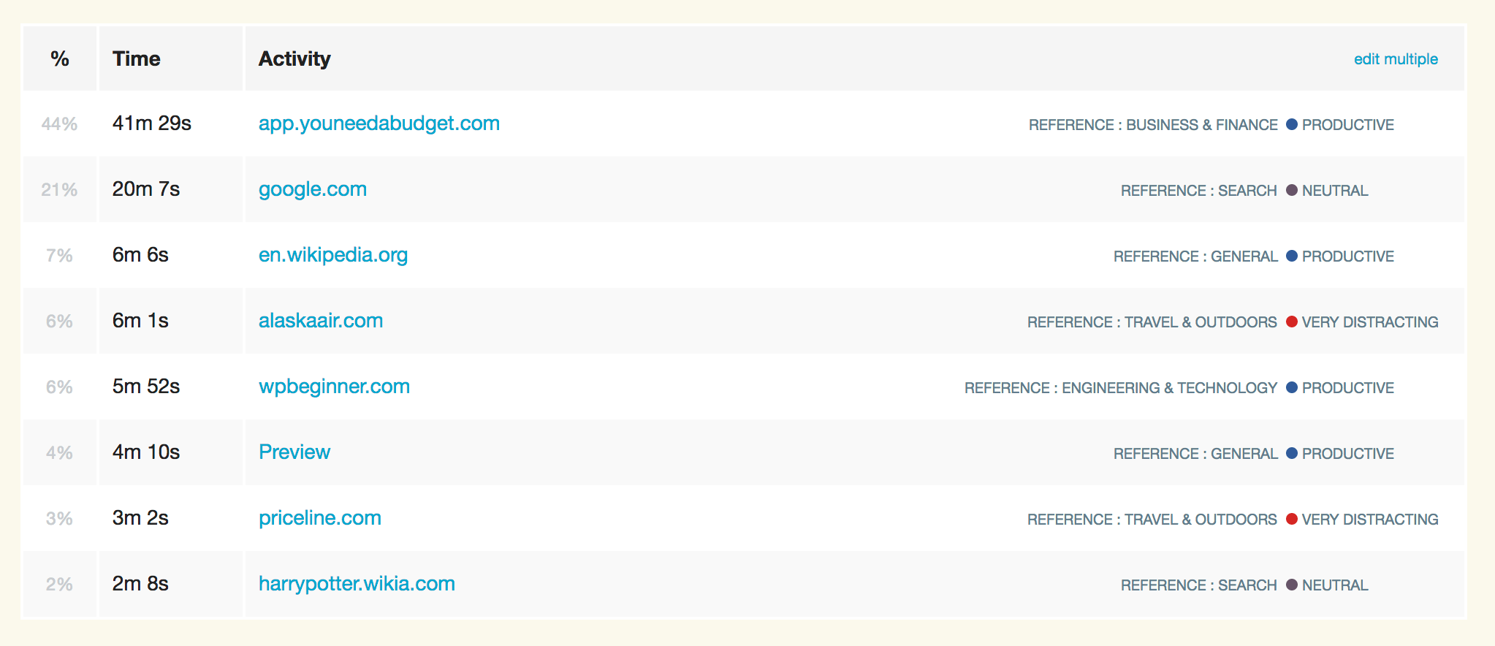Open the wpbeginner.com activity link
The width and height of the screenshot is (1495, 646).
click(334, 387)
